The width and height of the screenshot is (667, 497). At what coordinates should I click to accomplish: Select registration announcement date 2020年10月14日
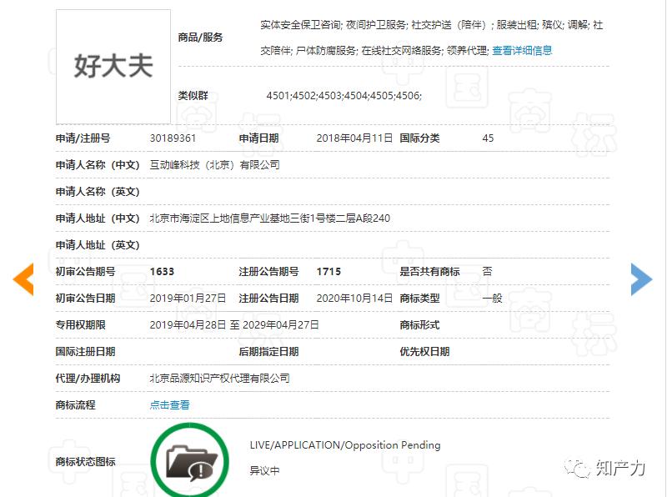coord(354,299)
